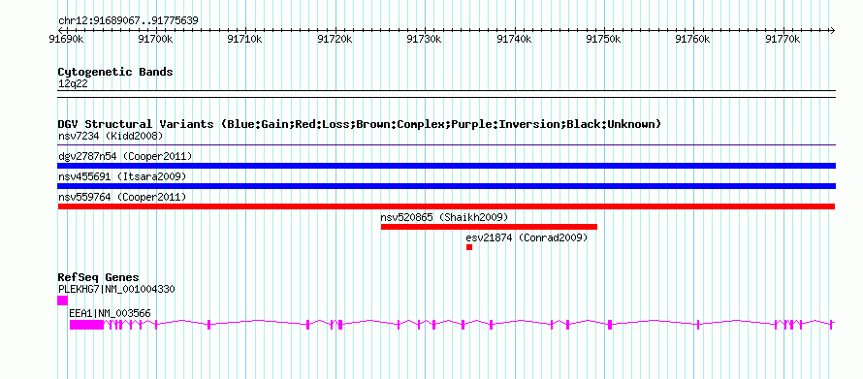This screenshot has height=379, width=863.
Task: Select the magenta PLEKHG7 gene block
Action: pyautogui.click(x=62, y=300)
